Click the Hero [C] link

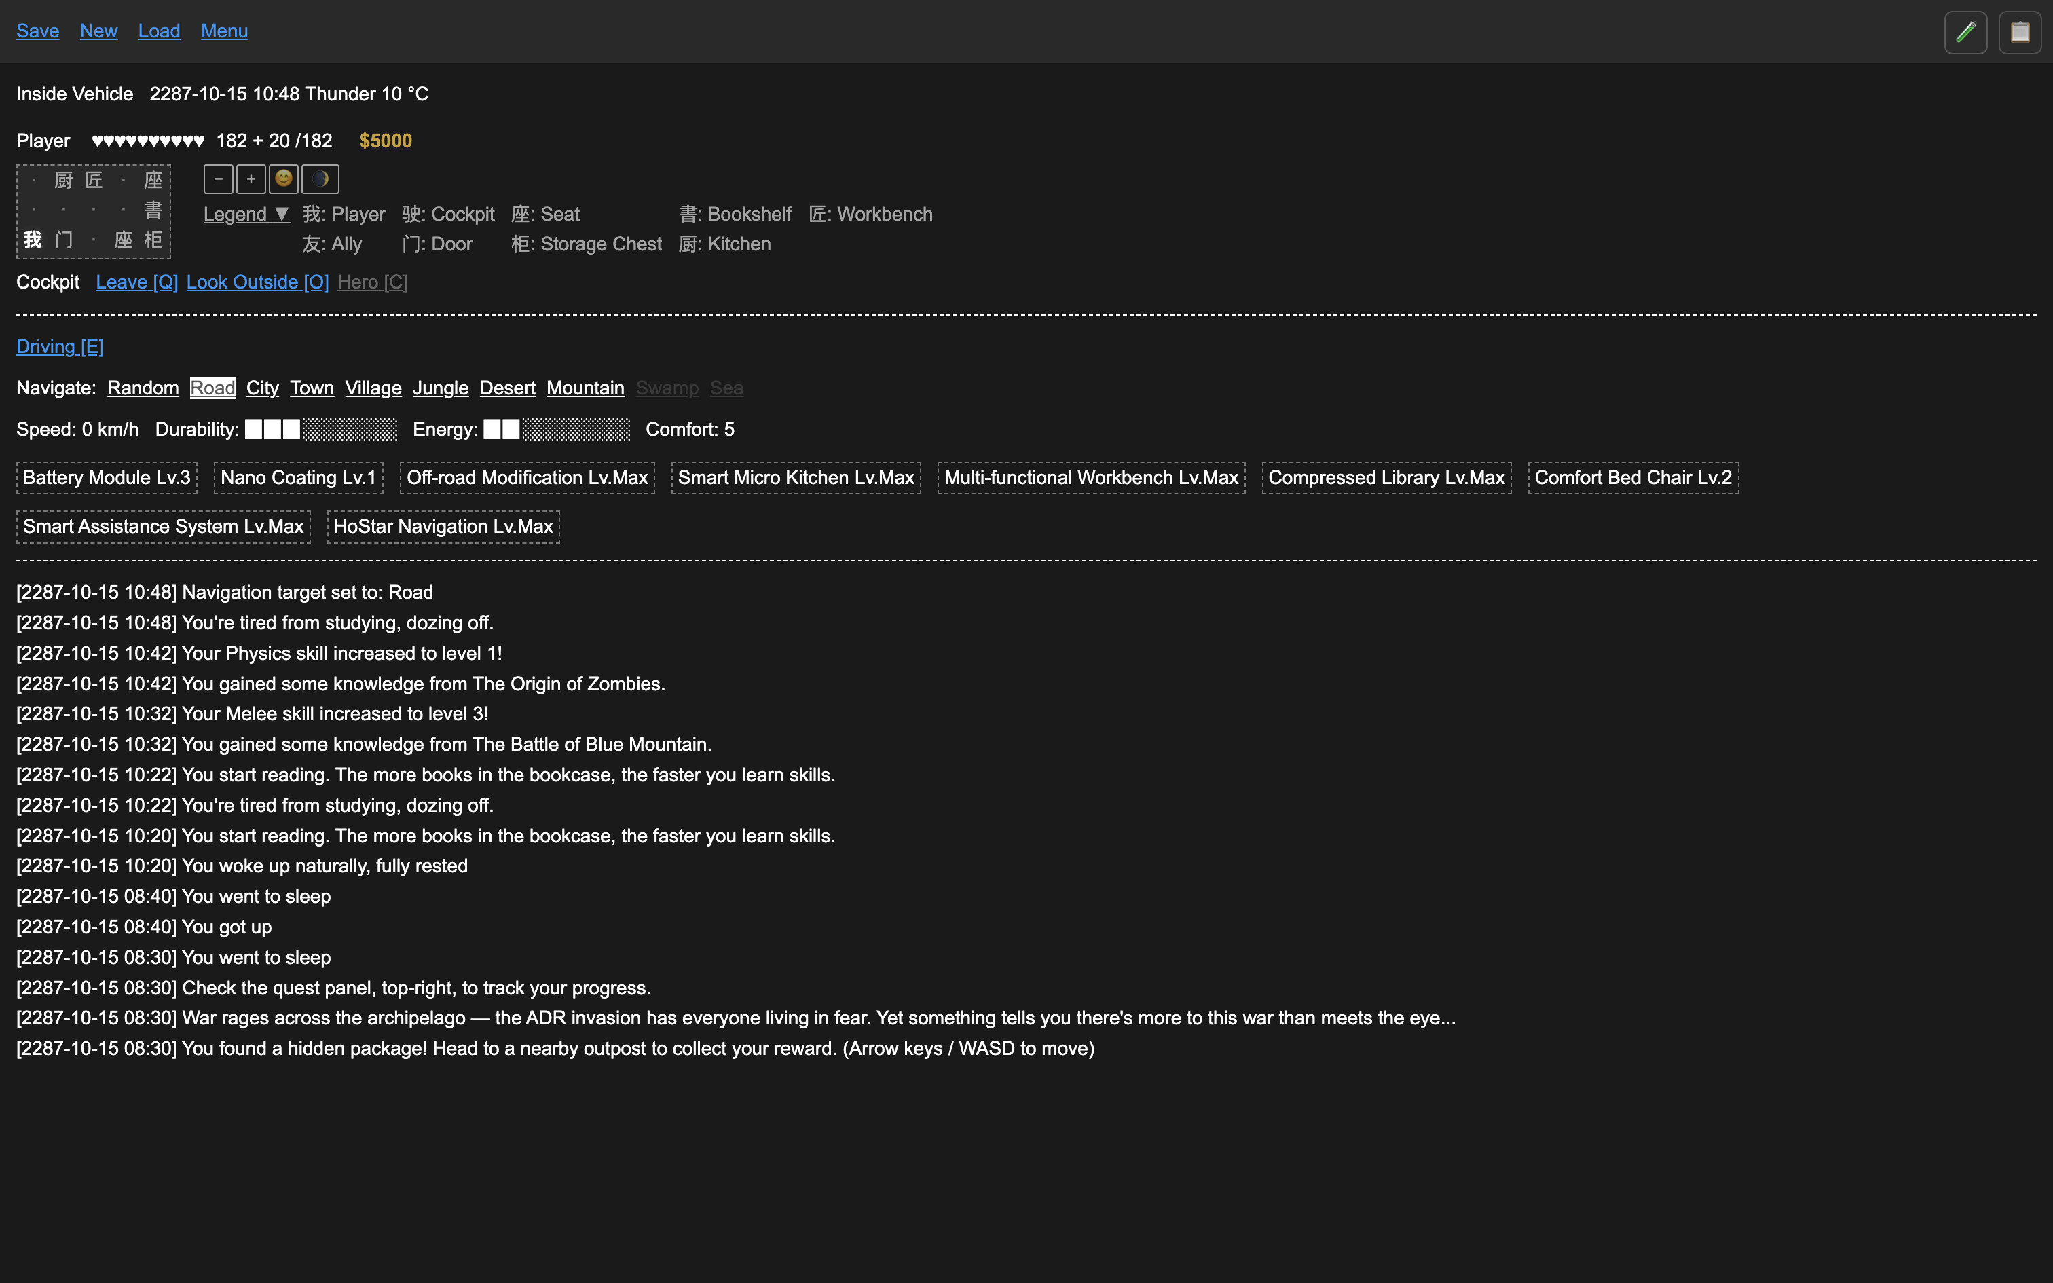pyautogui.click(x=373, y=282)
